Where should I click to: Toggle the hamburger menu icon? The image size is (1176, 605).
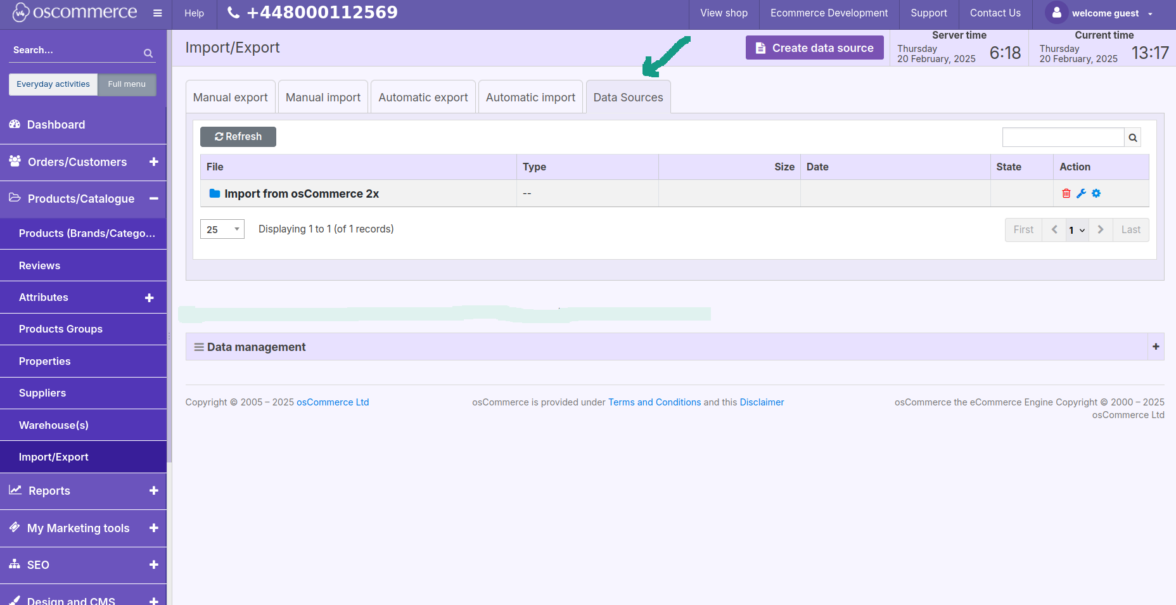click(x=158, y=13)
